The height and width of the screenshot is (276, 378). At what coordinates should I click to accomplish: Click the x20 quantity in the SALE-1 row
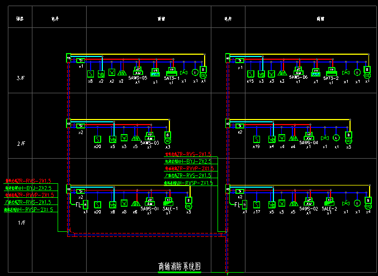97,212
